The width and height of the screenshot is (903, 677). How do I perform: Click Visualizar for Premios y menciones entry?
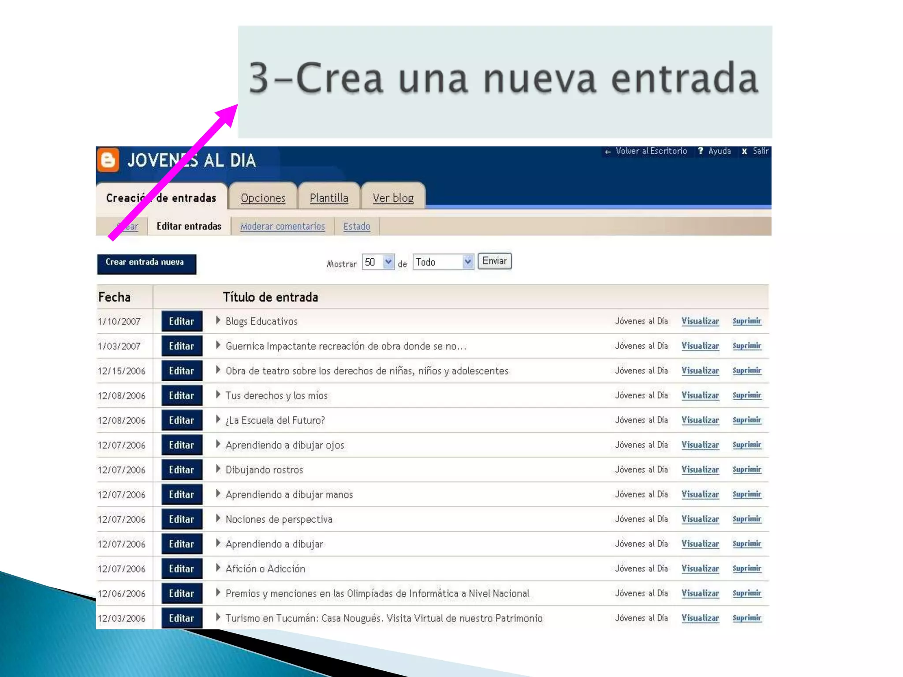coord(700,593)
